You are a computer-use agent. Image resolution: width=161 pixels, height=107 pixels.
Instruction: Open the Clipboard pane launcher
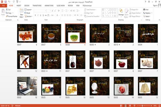pyautogui.click(x=17, y=20)
